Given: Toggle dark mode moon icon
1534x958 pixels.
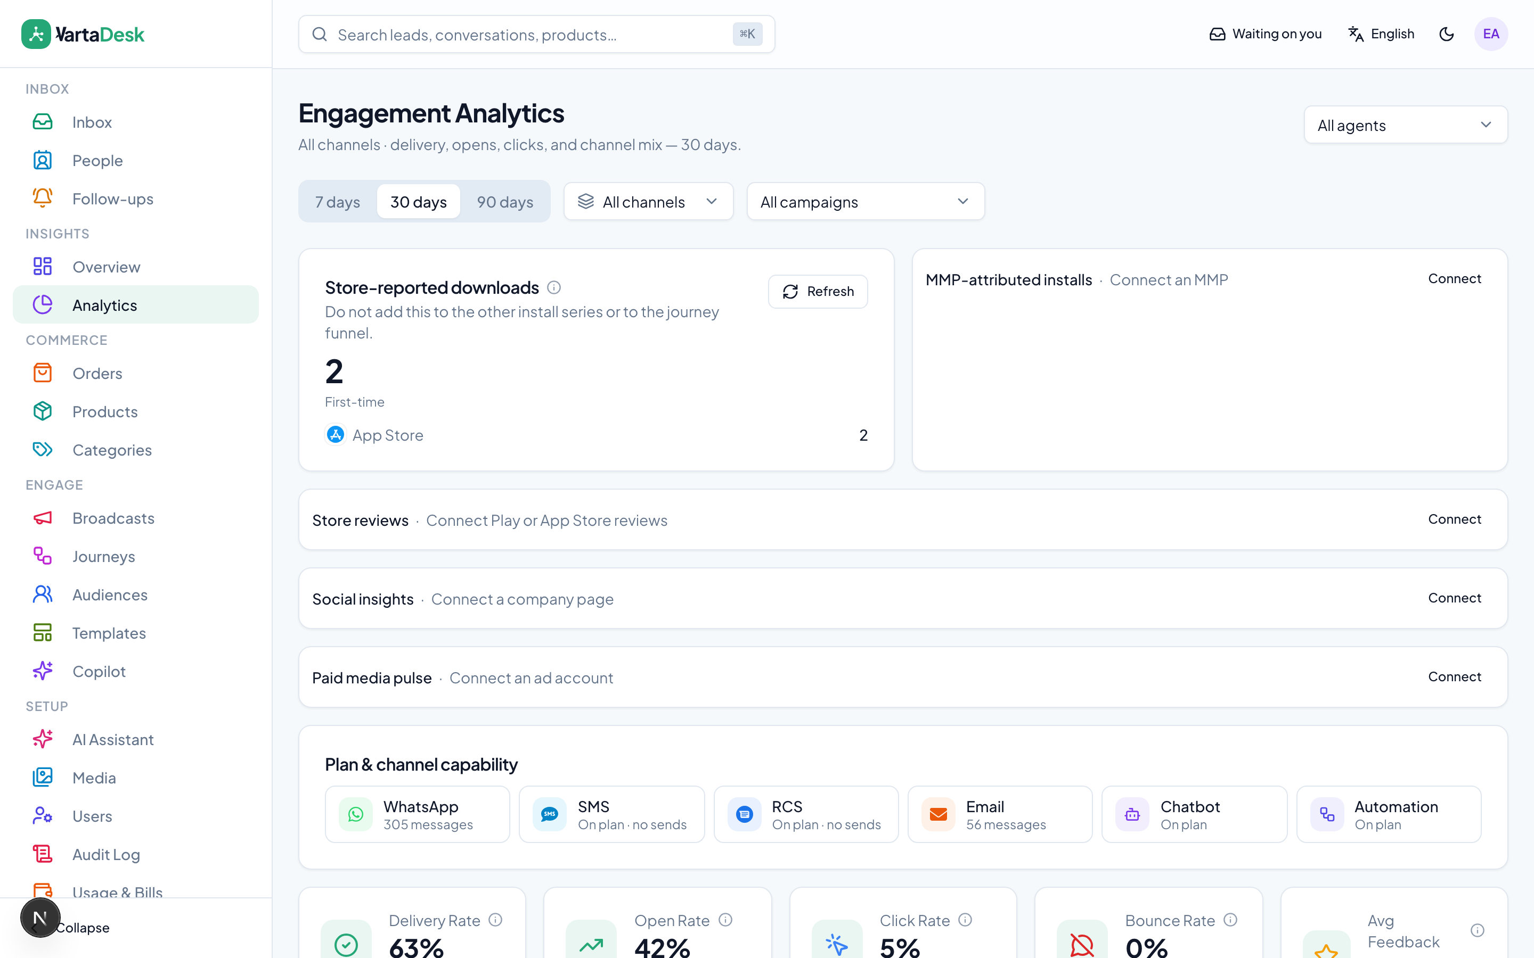Looking at the screenshot, I should [x=1447, y=34].
